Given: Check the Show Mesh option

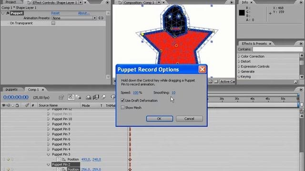Looking at the screenshot, I should pyautogui.click(x=122, y=107).
